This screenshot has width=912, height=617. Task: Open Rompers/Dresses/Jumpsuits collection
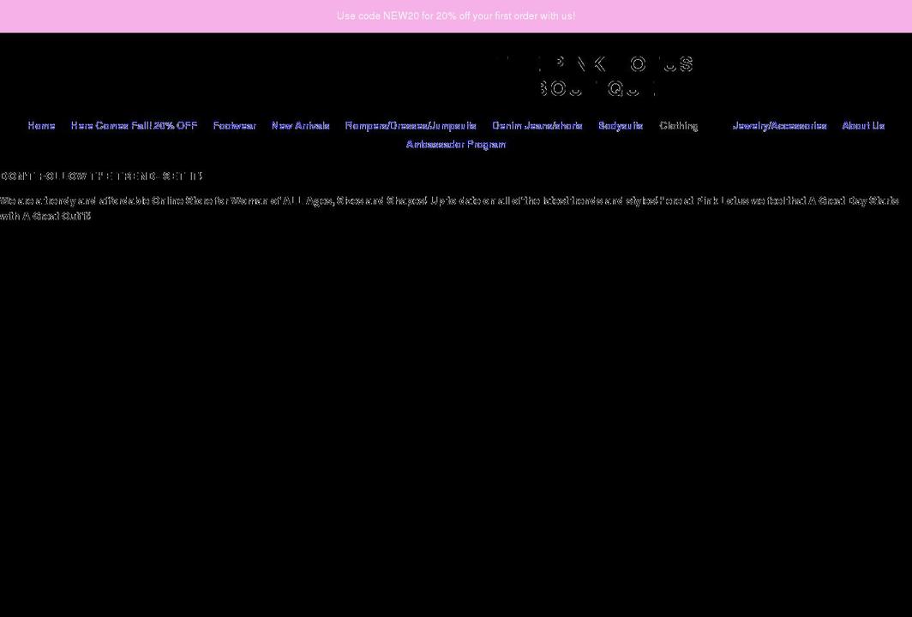(x=411, y=125)
